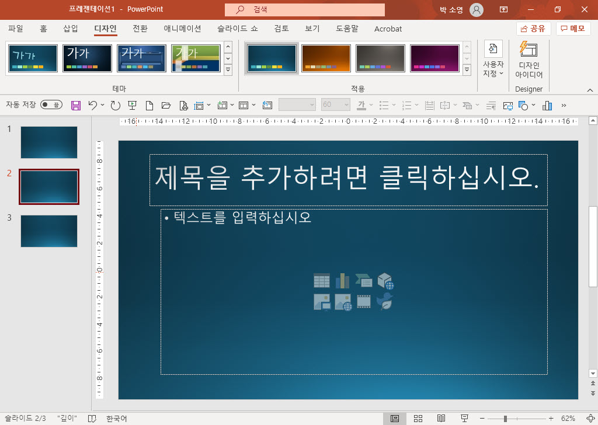
Task: Switch to Normal view in status bar
Action: click(x=395, y=419)
